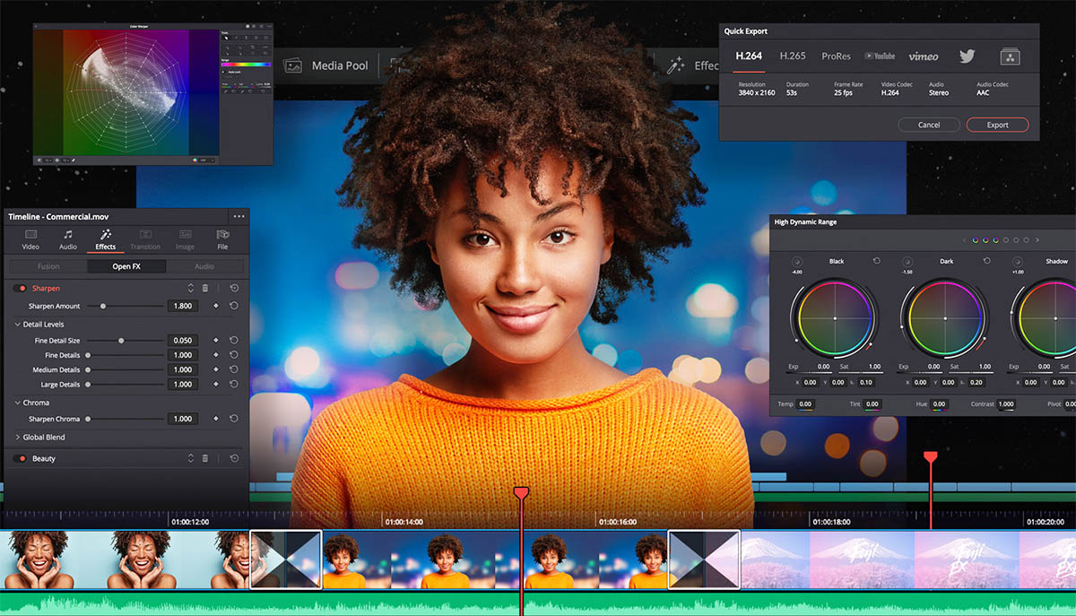
Task: Add a keyframe for Fine Detail Size
Action: (x=216, y=341)
